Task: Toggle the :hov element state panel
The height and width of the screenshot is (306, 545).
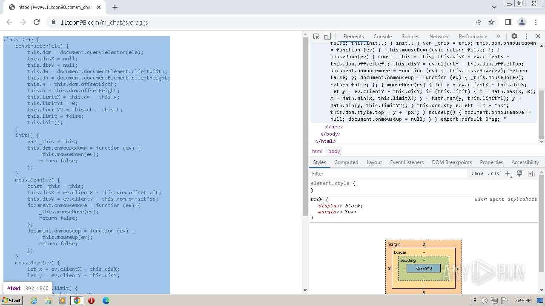Action: pyautogui.click(x=477, y=174)
